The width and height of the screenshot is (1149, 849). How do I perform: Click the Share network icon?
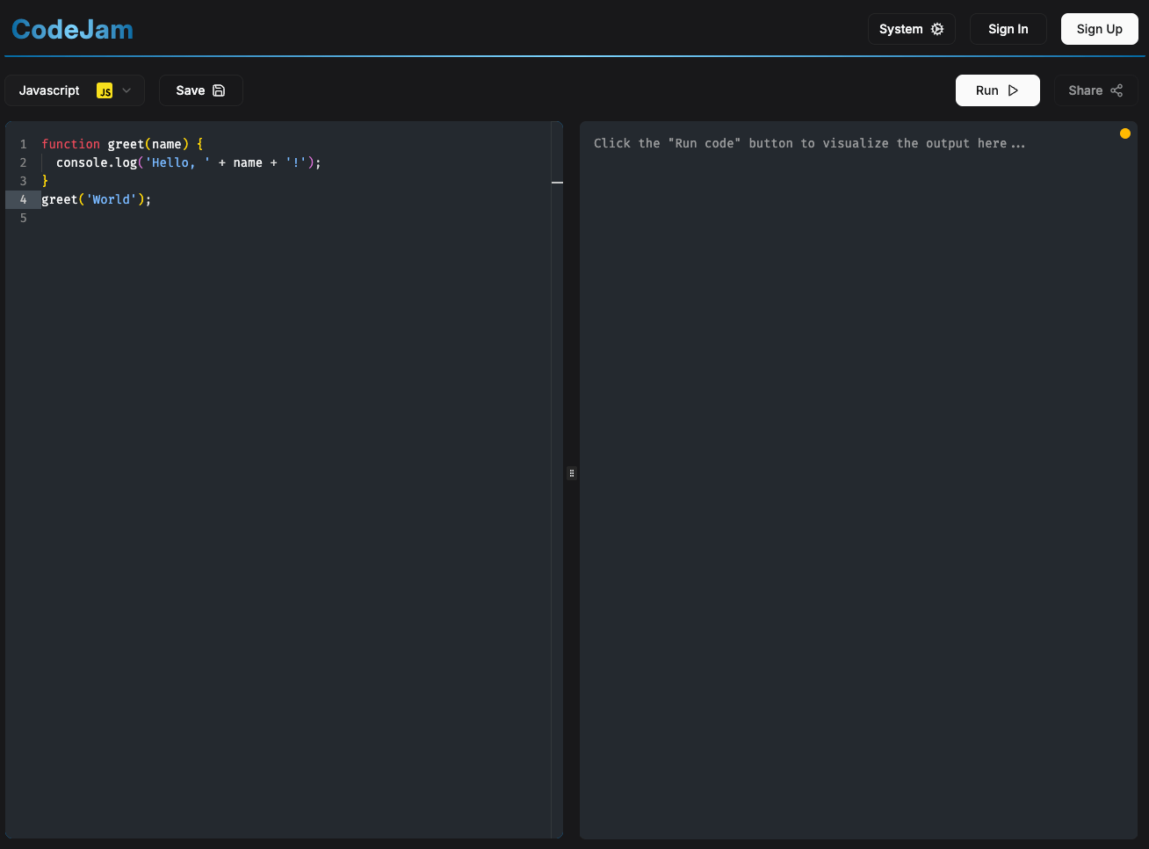1116,90
